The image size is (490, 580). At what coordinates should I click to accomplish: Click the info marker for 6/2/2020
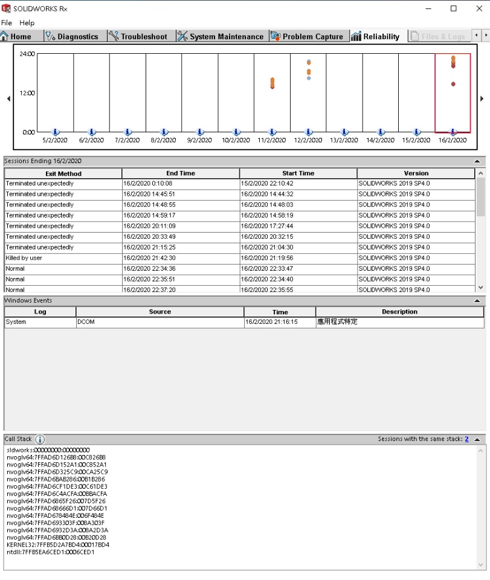pos(92,132)
